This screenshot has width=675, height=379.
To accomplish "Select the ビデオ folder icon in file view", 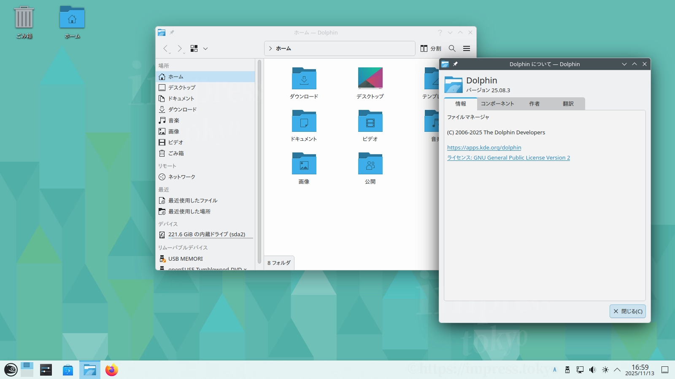I will click(370, 121).
